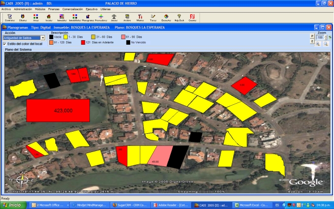334x209 pixels.
Task: Click the red 121 Días en Adelante swatch
Action: (83, 42)
